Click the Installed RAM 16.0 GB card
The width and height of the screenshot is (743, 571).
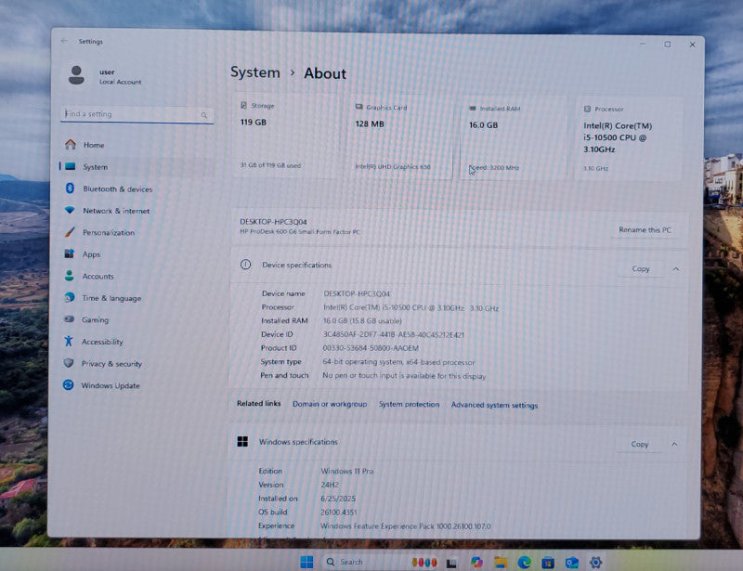[x=515, y=138]
